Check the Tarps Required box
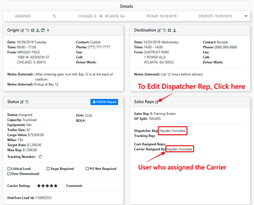 click(x=48, y=169)
